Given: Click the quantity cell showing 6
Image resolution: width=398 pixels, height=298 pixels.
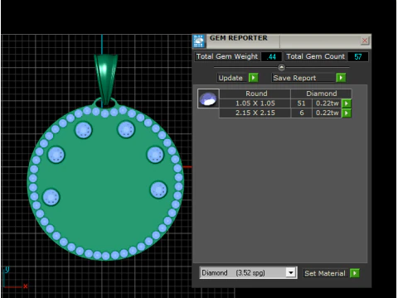Looking at the screenshot, I should coord(301,113).
